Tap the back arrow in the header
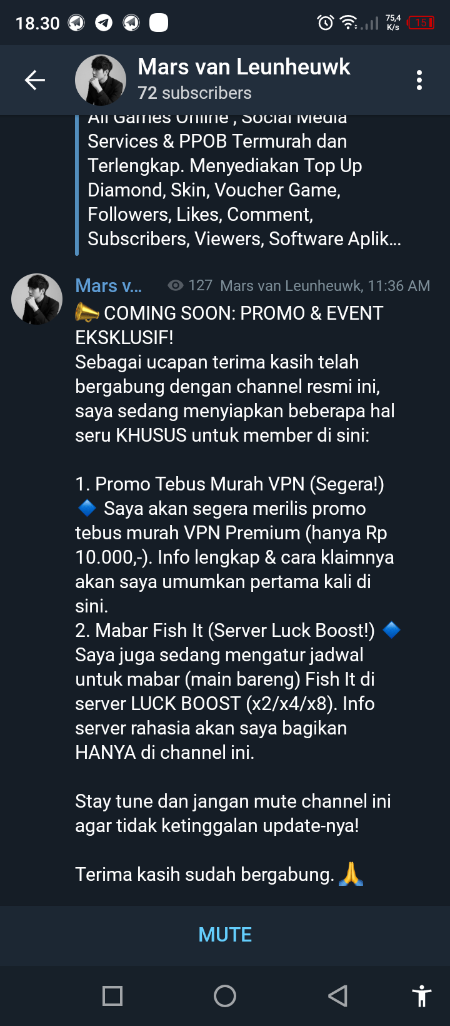This screenshot has width=450, height=1026. pyautogui.click(x=35, y=80)
